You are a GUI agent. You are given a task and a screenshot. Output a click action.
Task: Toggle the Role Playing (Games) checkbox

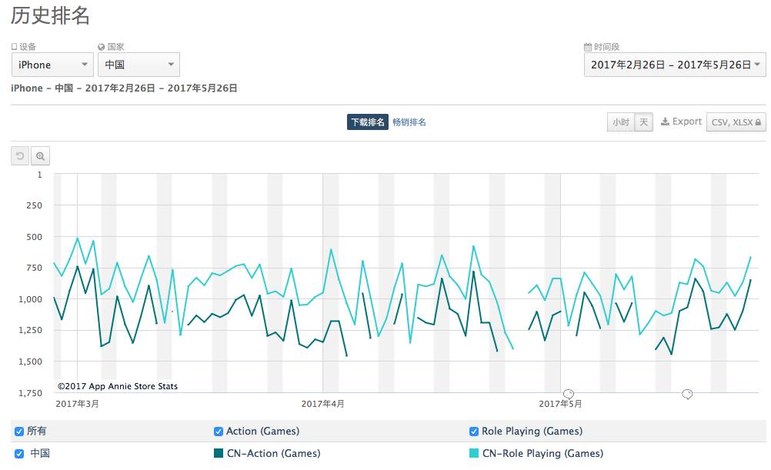point(474,432)
